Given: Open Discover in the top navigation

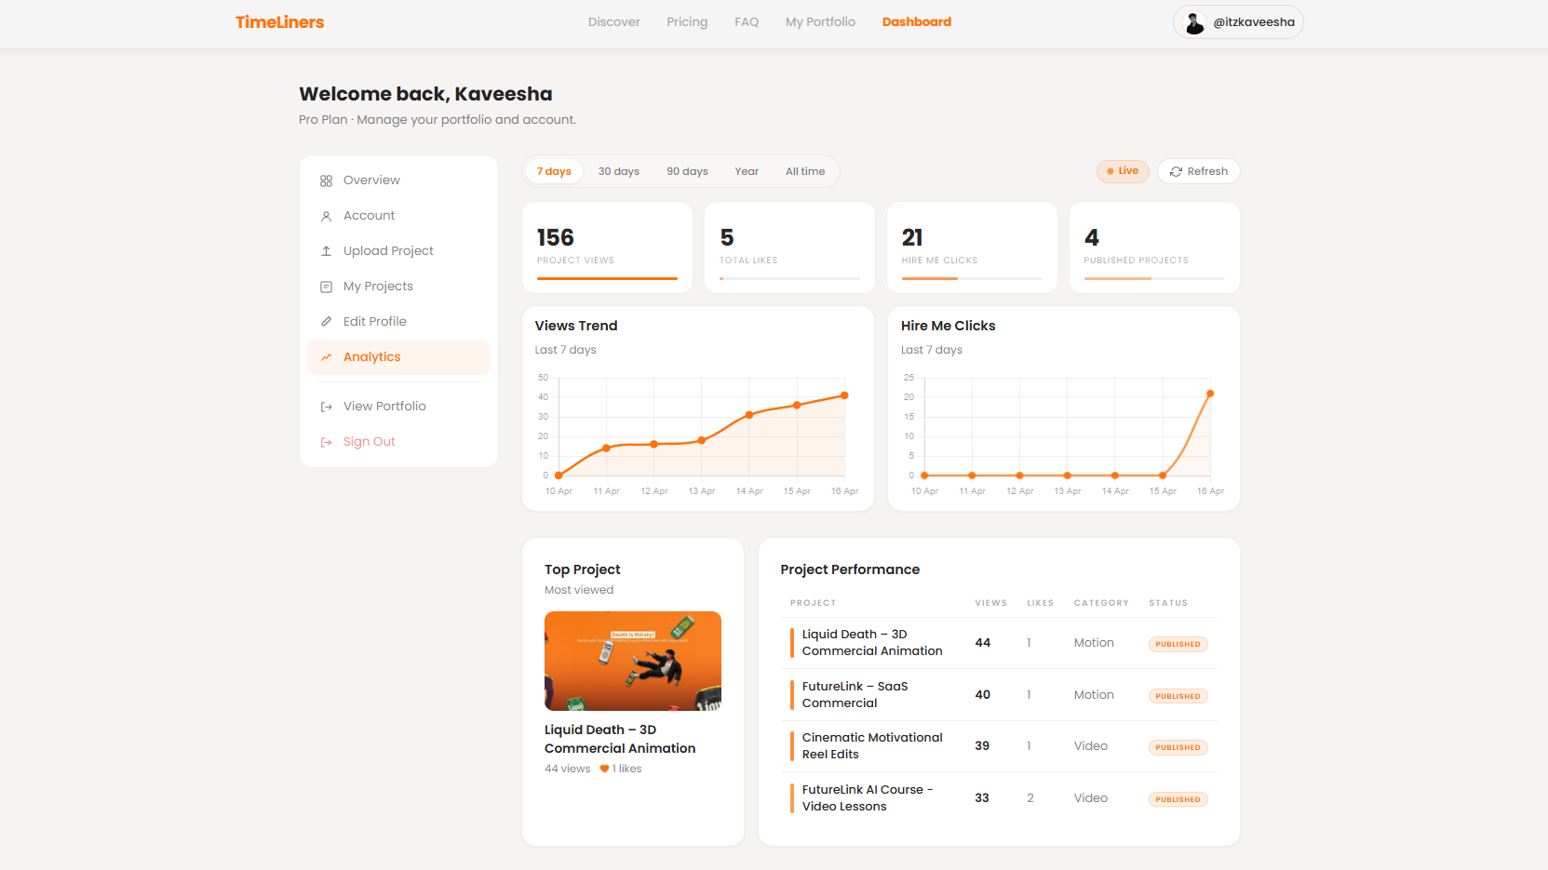Looking at the screenshot, I should click(613, 22).
